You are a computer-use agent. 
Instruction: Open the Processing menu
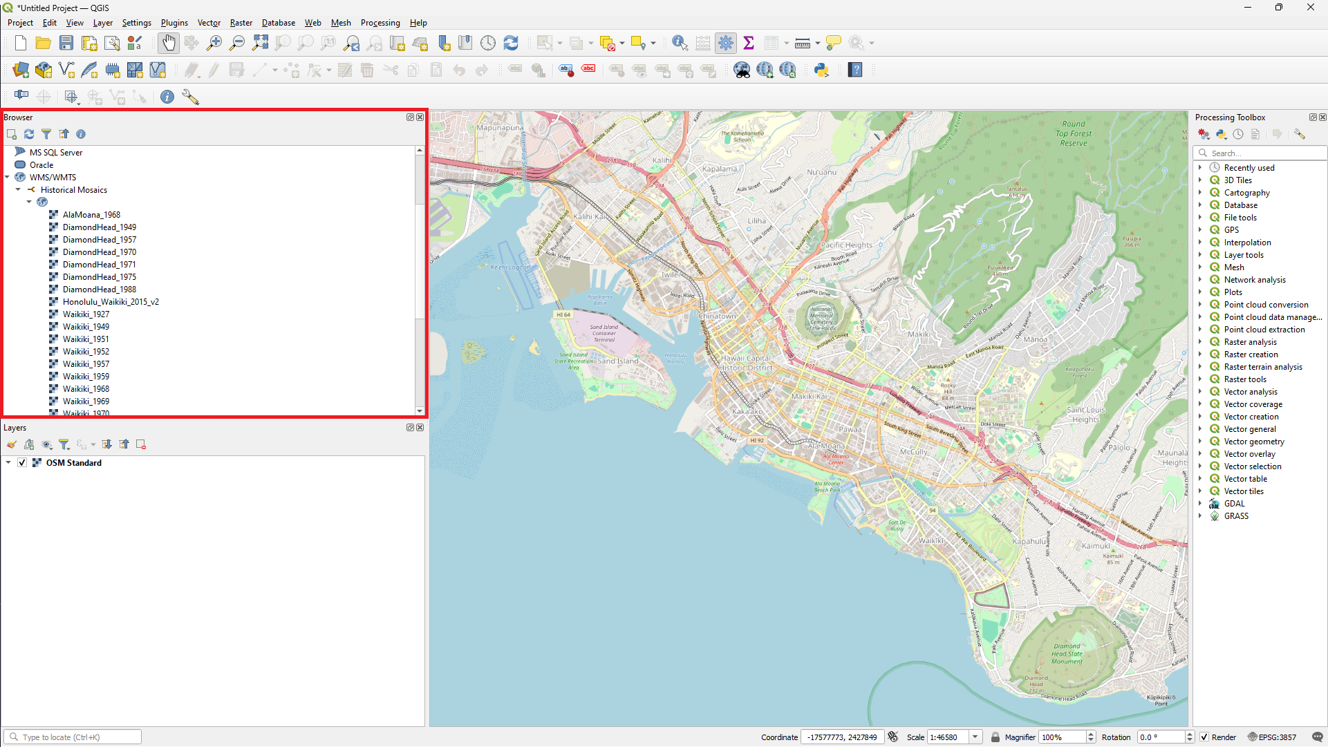[380, 23]
